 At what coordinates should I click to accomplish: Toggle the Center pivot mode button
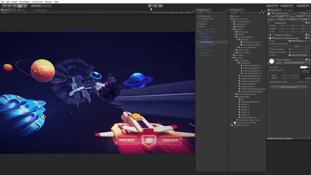36,6
